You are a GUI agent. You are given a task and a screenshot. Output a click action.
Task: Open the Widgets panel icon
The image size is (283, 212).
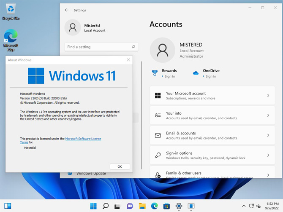pos(8,206)
